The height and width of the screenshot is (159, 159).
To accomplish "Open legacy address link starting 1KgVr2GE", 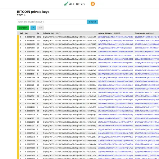I will pos(116,85).
